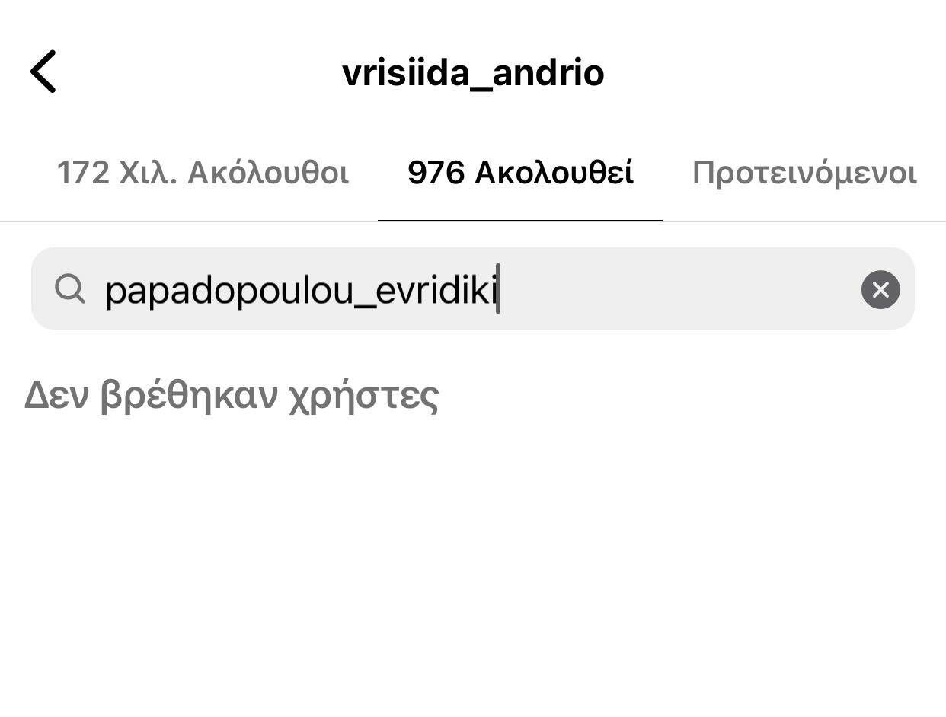Go back using the left arrow

click(x=43, y=72)
